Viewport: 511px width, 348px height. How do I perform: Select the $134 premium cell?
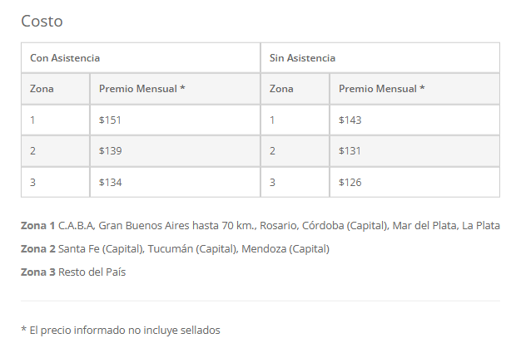tap(110, 182)
